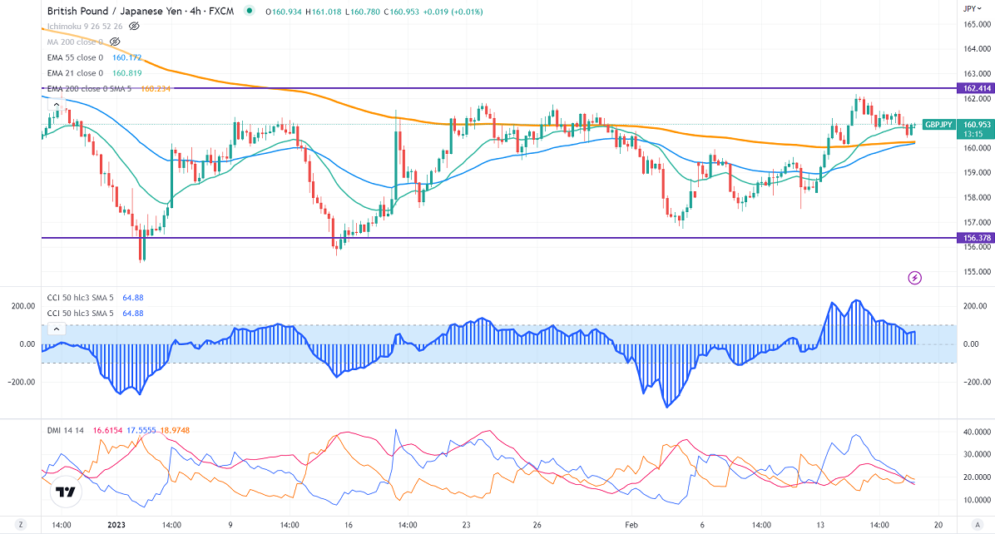995x534 pixels.
Task: Click the 162.414 horizontal line price label
Action: (975, 88)
